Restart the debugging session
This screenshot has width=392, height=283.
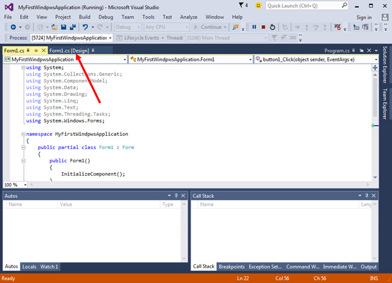click(x=273, y=27)
